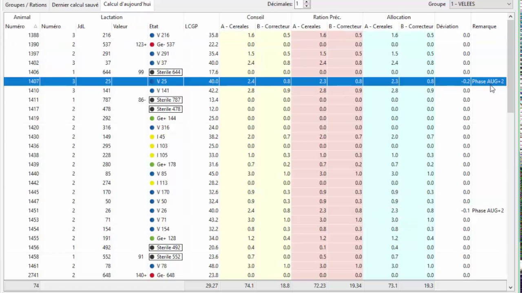The width and height of the screenshot is (522, 293).
Task: Click blue status dot for V 170
Action: (152, 192)
